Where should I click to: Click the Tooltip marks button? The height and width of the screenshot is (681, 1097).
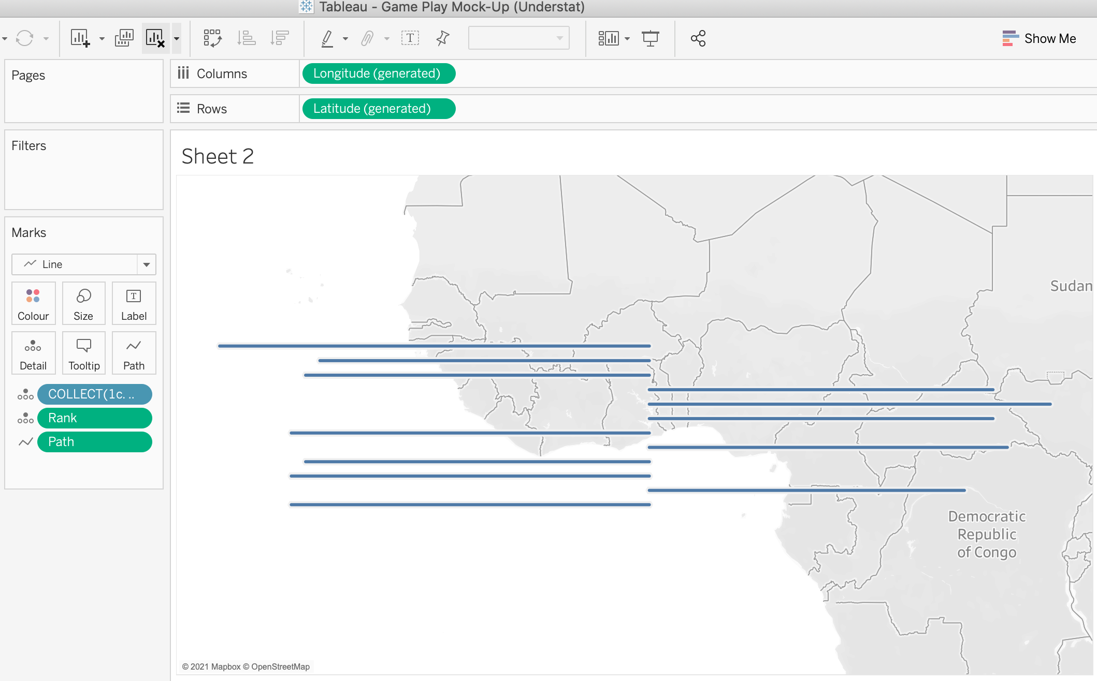(x=83, y=353)
